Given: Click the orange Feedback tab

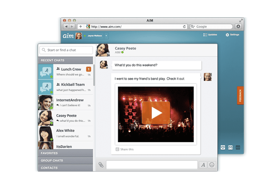Looking at the screenshot, I should (x=240, y=95).
